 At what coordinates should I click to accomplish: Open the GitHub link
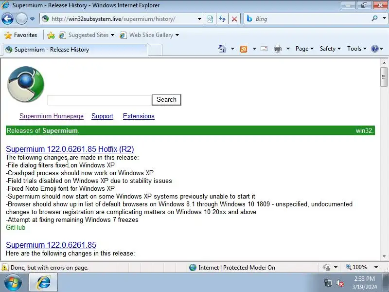tap(16, 227)
